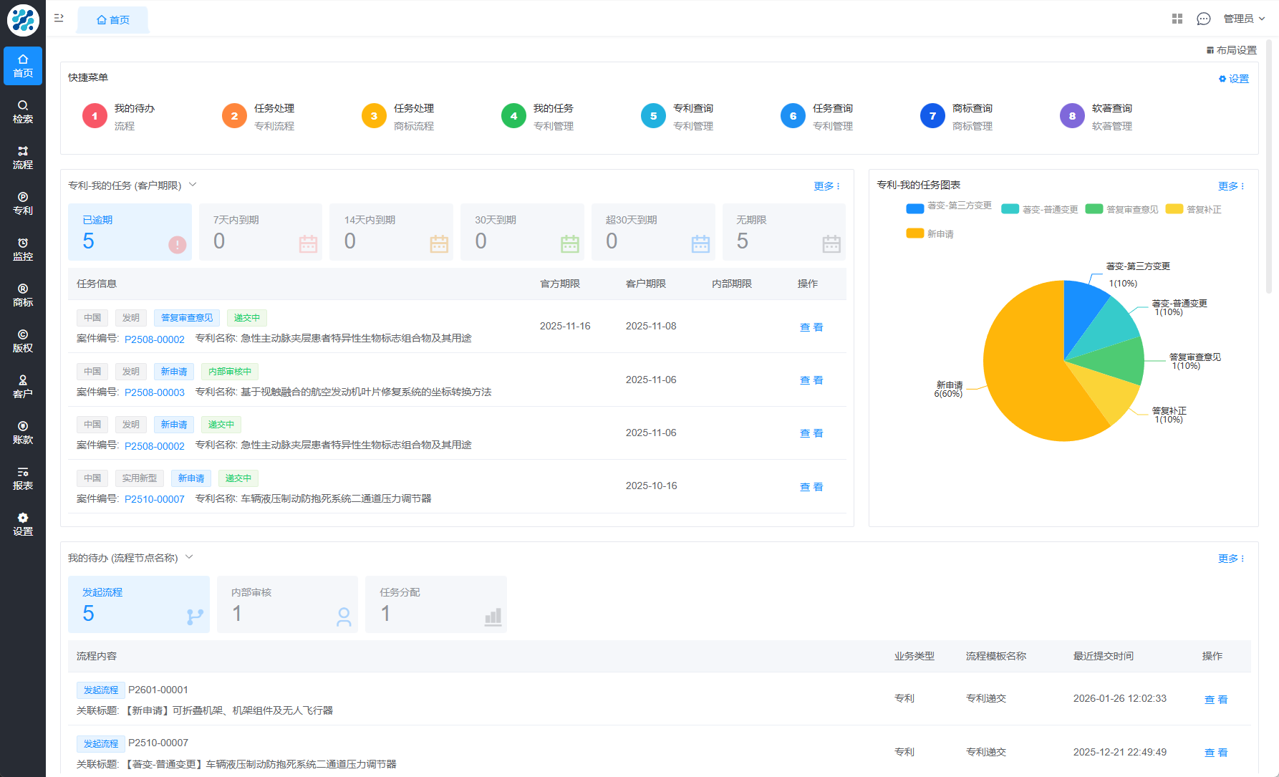Open the 监控 monitoring sidebar icon
Screen dimensions: 1279x777
pos(23,249)
